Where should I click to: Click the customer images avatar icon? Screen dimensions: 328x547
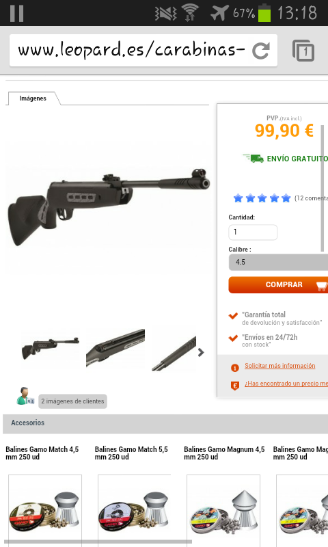[x=25, y=396]
